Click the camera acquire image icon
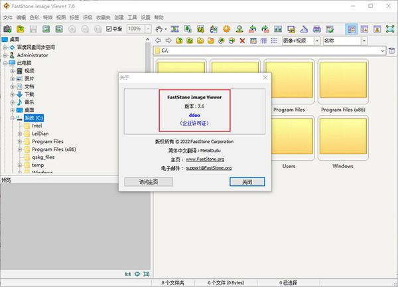Screen dimensions: 398x287 (7, 29)
